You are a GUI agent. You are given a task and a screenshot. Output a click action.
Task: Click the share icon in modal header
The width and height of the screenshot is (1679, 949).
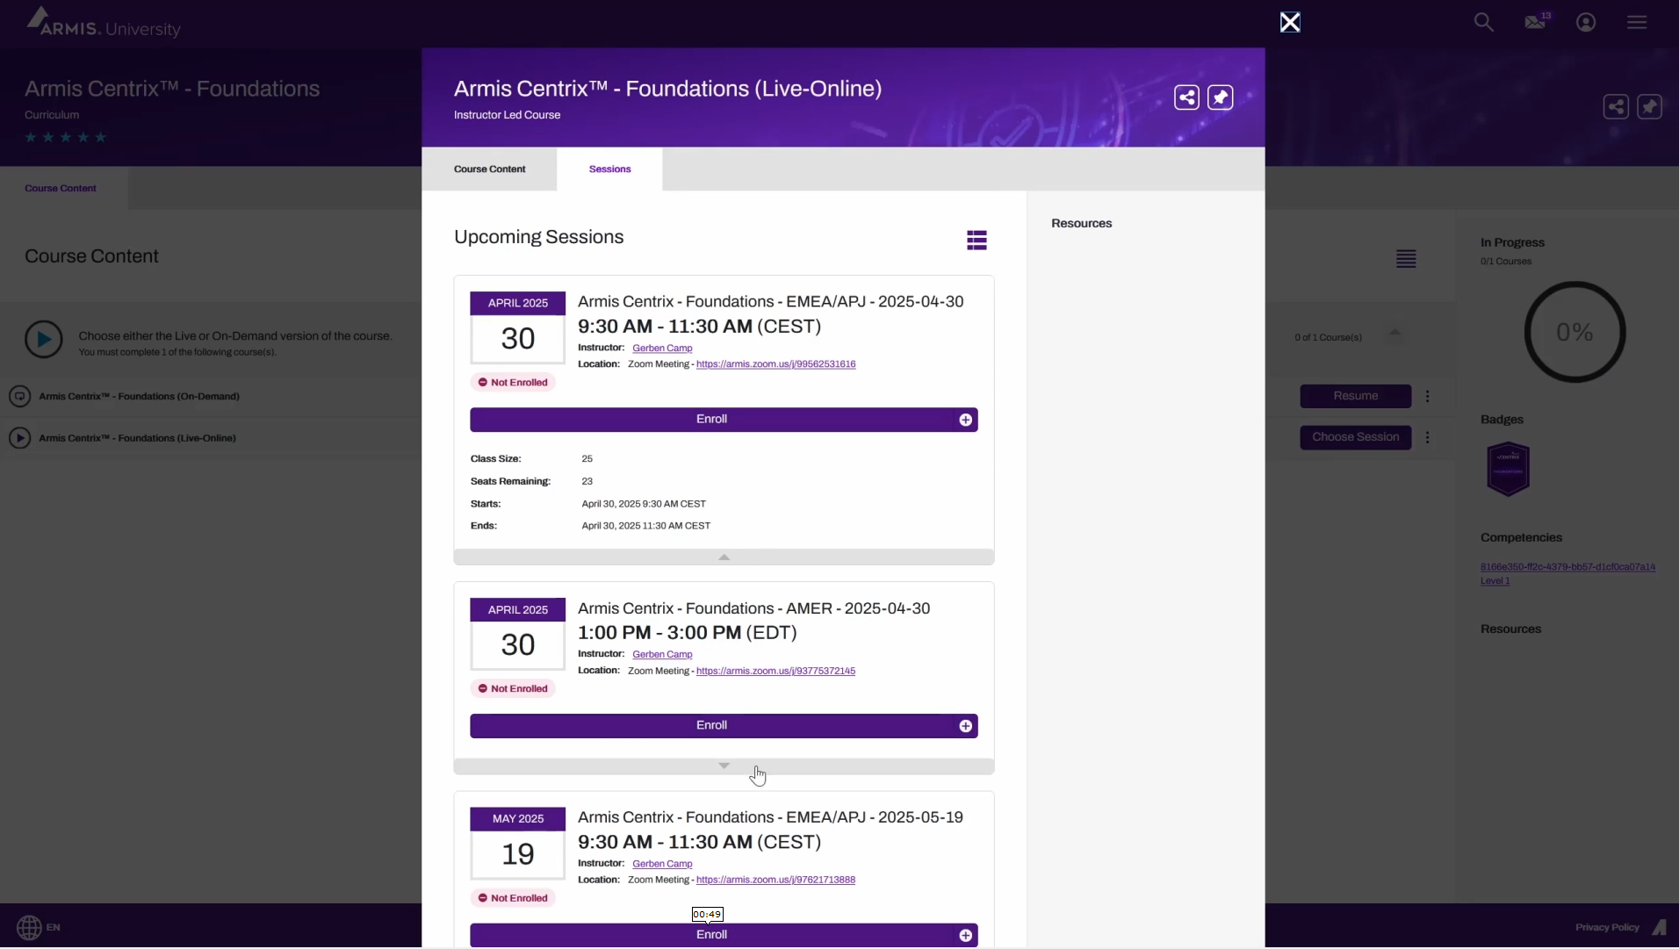(x=1186, y=97)
